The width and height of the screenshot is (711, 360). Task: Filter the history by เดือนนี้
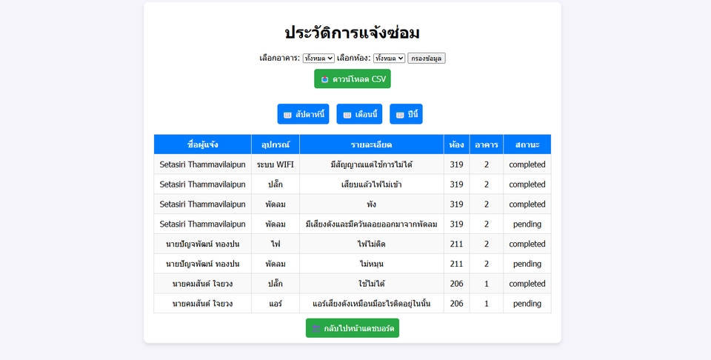[360, 114]
